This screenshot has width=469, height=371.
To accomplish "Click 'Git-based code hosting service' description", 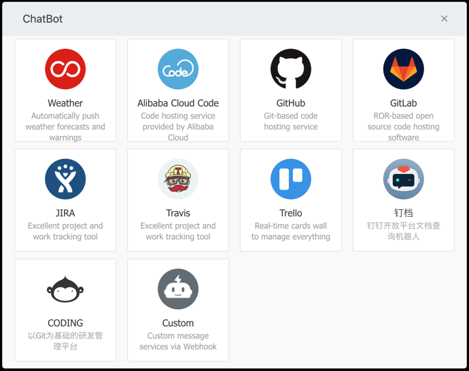I will tap(291, 121).
